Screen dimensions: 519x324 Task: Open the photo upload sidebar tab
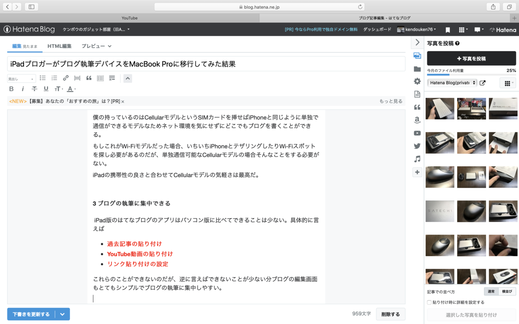[x=417, y=56]
